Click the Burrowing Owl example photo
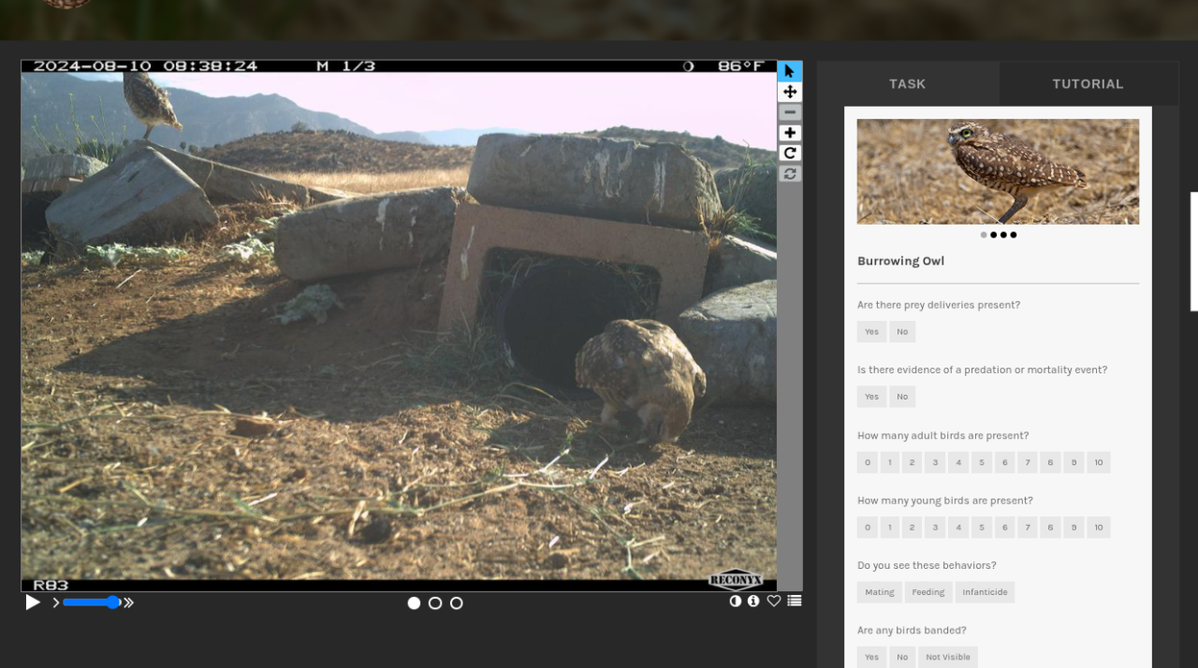The height and width of the screenshot is (668, 1198). click(x=998, y=171)
